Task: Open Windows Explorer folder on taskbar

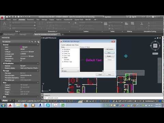Action: coord(18,105)
